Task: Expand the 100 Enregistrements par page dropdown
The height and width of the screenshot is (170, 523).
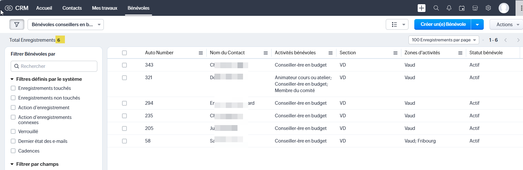Action: (x=444, y=40)
